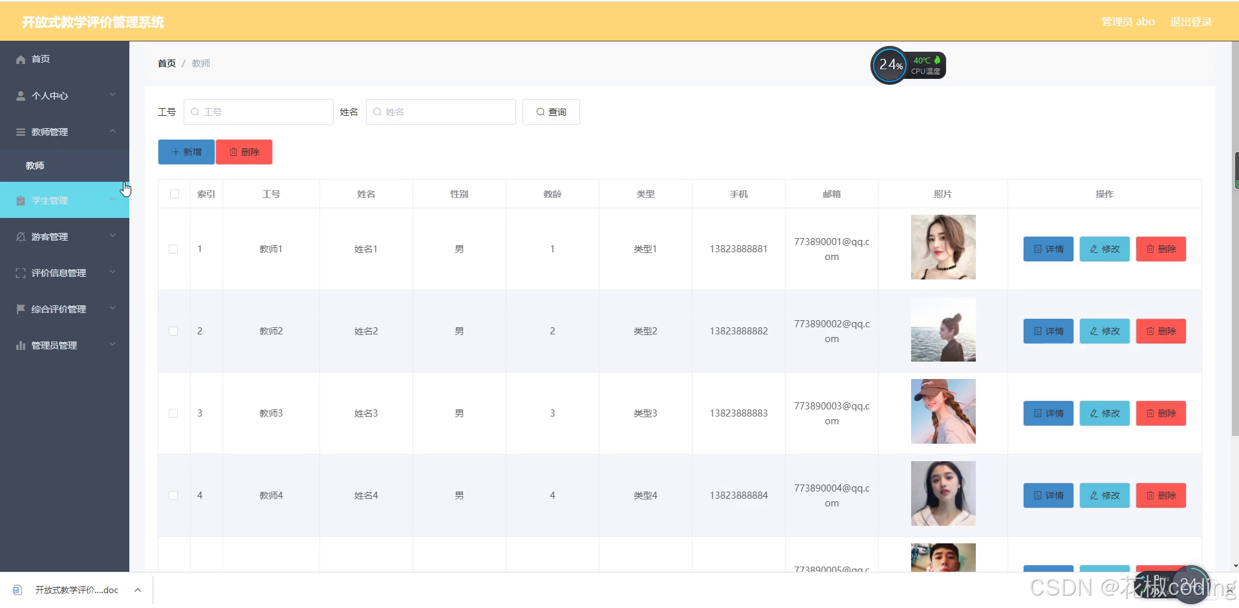Click the blue 新增 button
The width and height of the screenshot is (1239, 608).
coord(186,152)
